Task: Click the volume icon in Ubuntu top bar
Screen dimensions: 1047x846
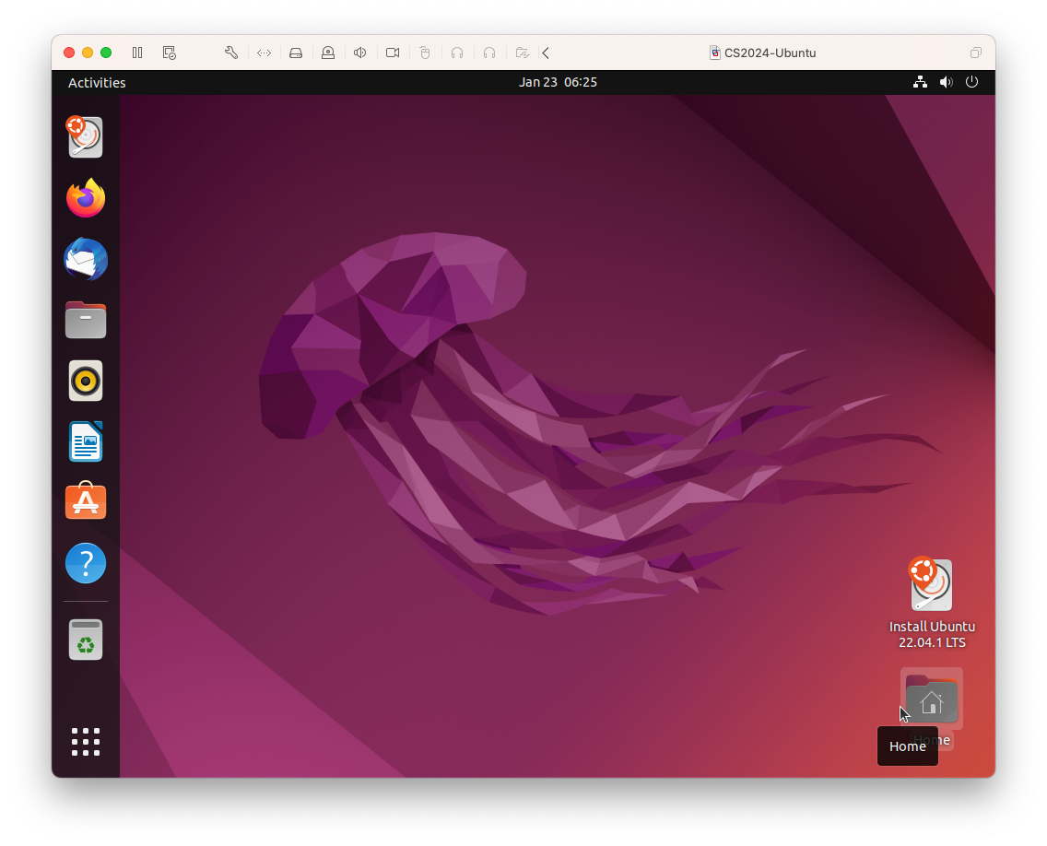Action: pyautogui.click(x=946, y=82)
